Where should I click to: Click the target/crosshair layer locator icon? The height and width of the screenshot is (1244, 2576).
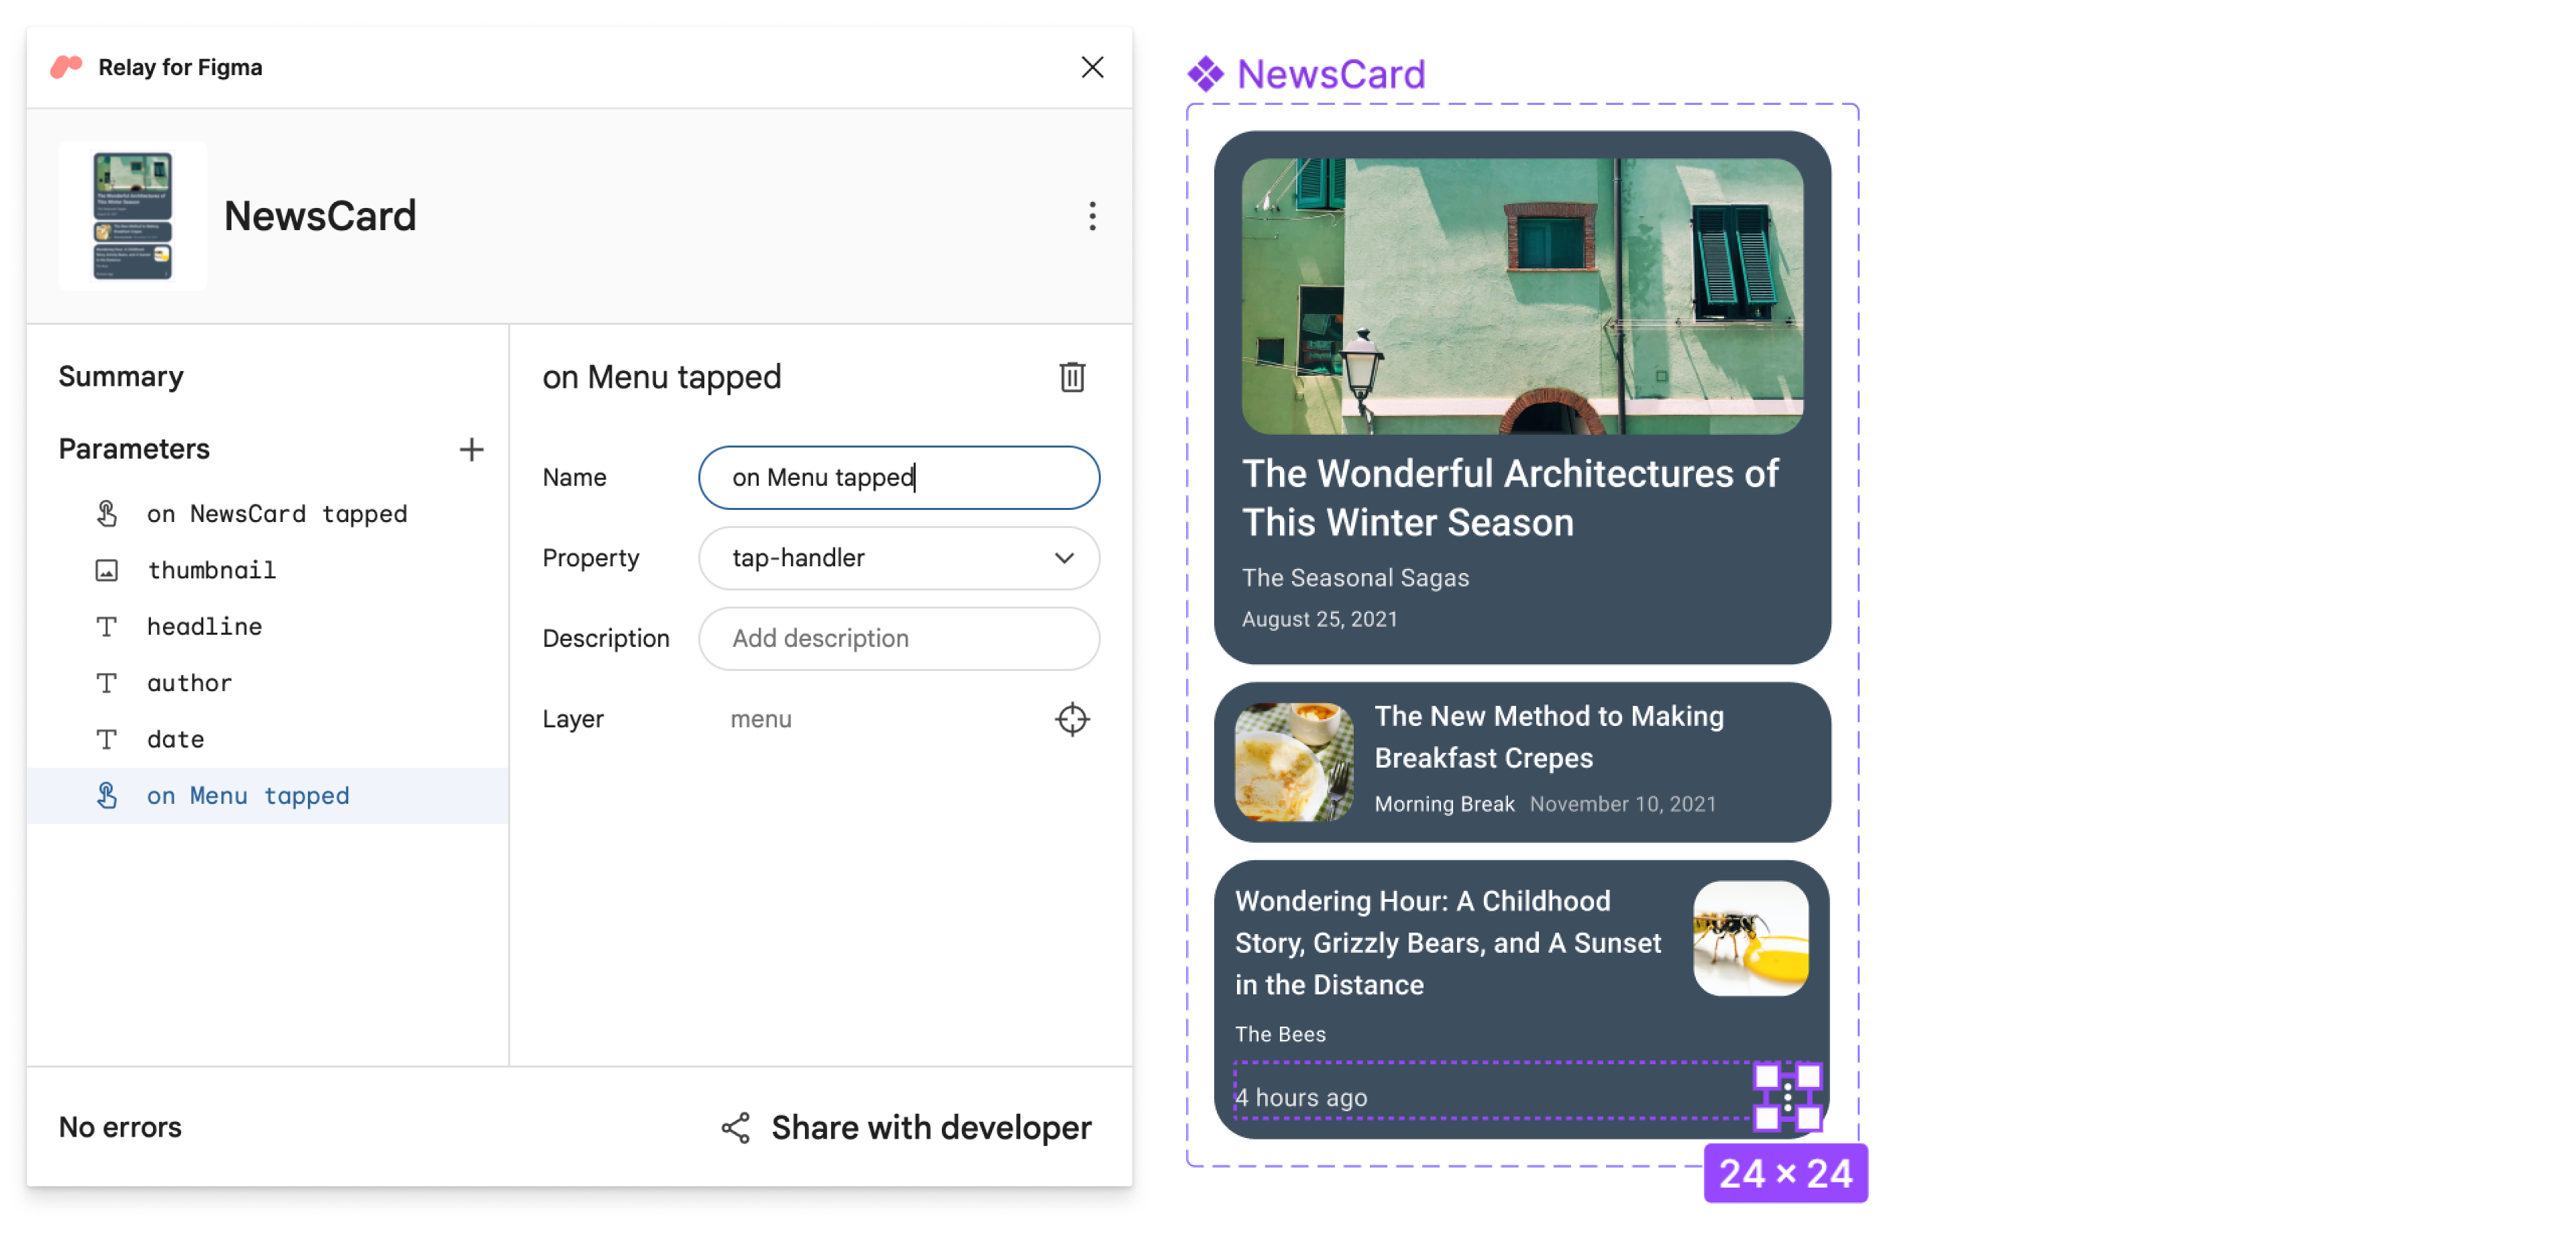(1073, 718)
